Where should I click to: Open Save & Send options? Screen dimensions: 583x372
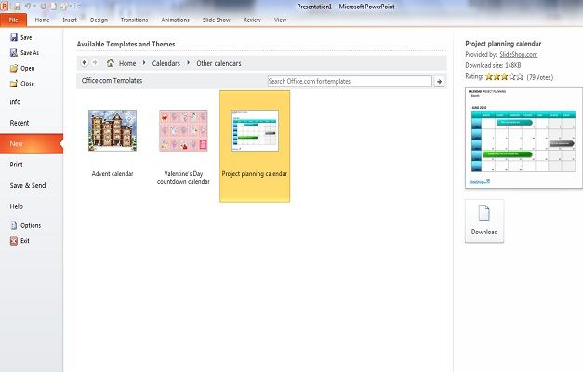[28, 185]
